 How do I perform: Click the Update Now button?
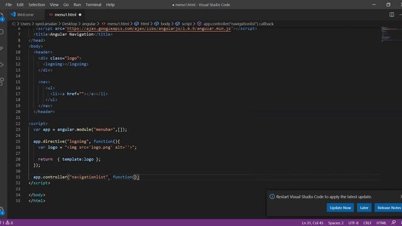coord(340,208)
